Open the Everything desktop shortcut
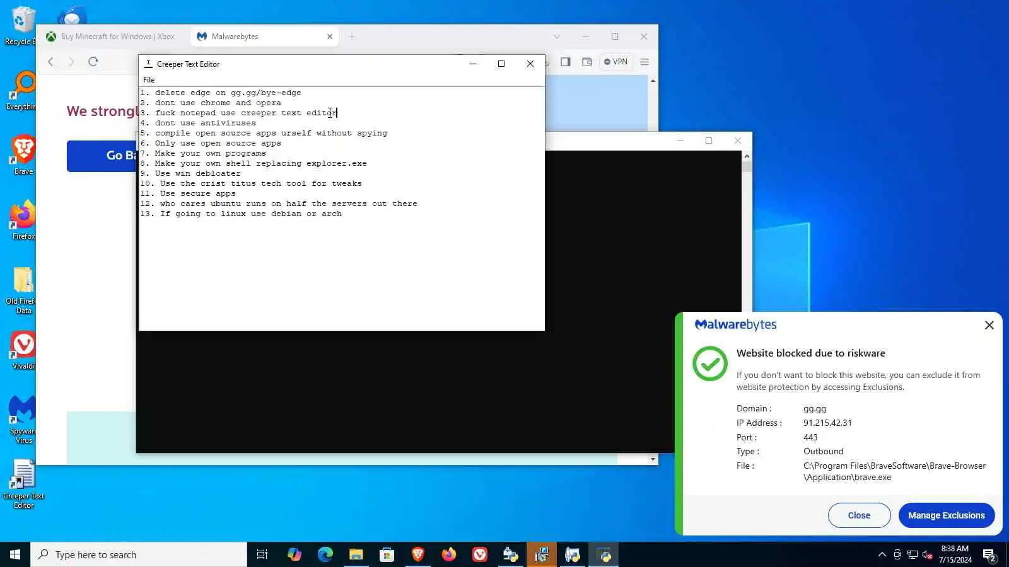The height and width of the screenshot is (567, 1009). (x=21, y=91)
